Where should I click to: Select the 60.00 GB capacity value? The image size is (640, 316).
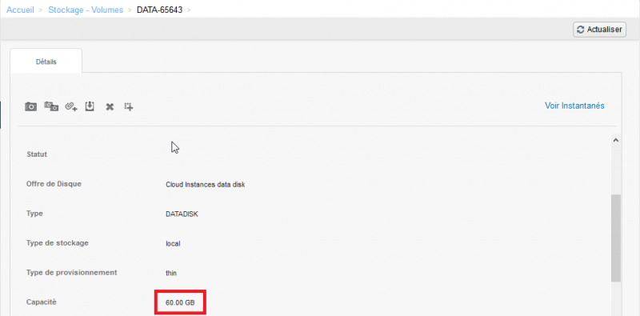[180, 303]
